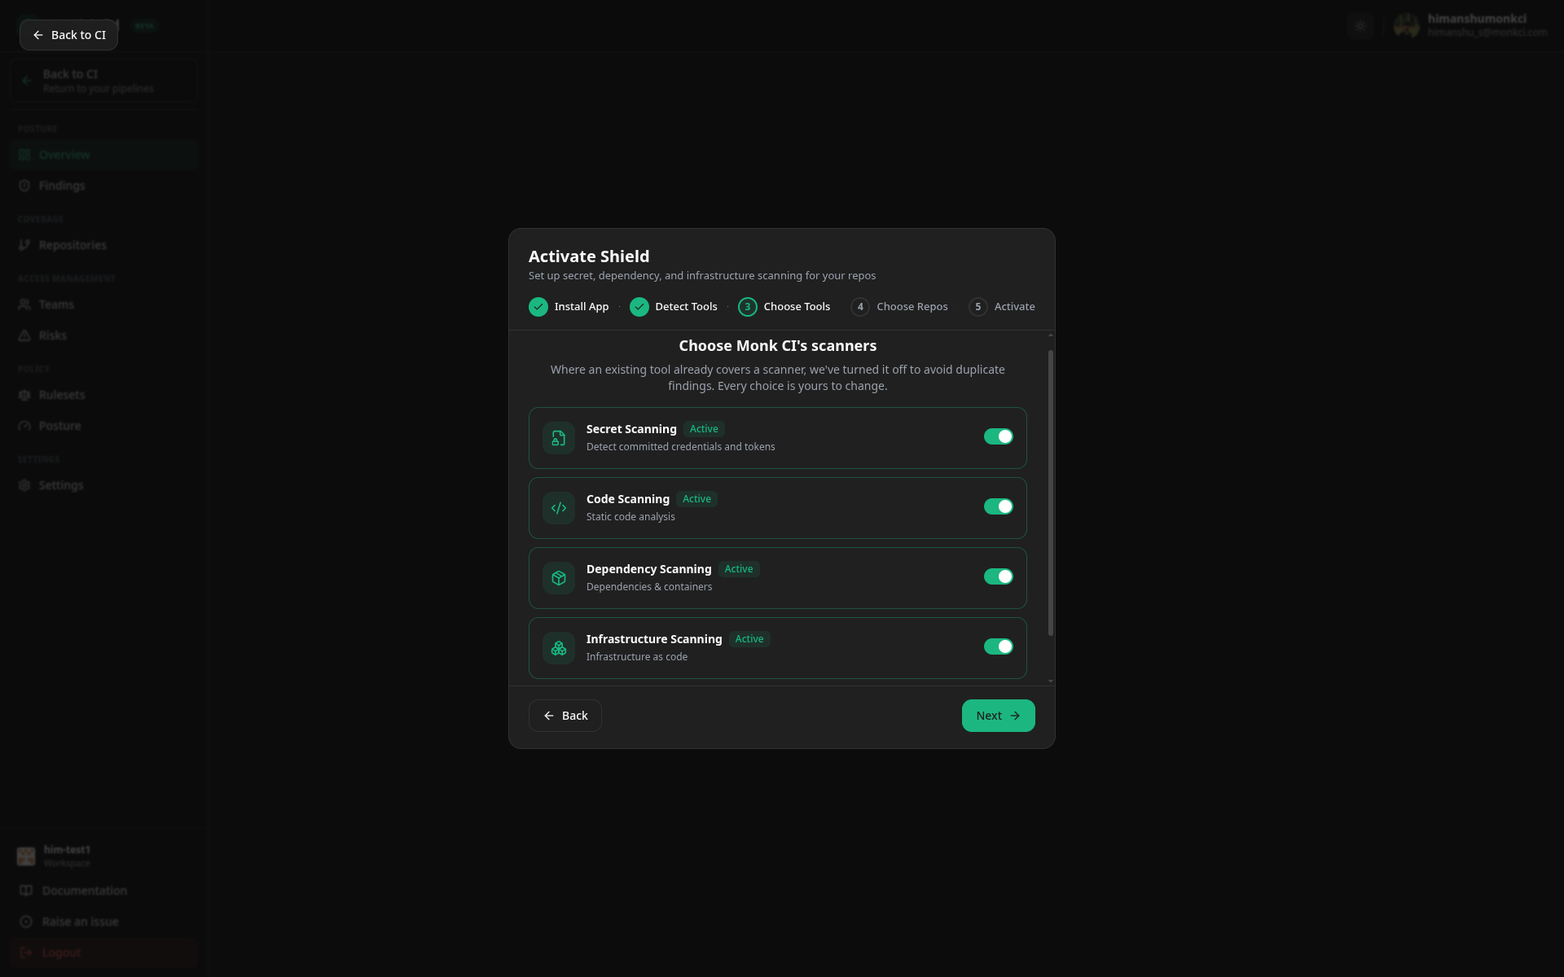The image size is (1564, 977).
Task: Open Risks in the sidebar
Action: [104, 335]
